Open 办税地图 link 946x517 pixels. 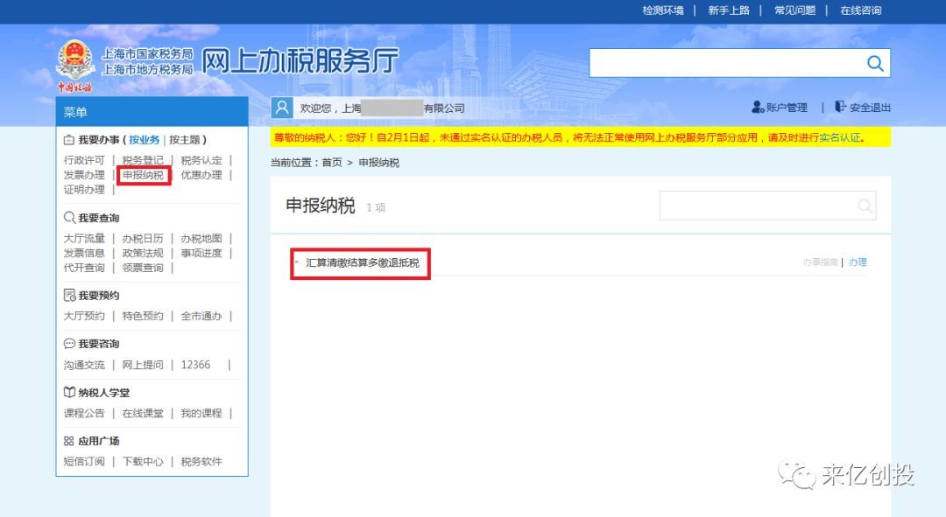coord(201,239)
